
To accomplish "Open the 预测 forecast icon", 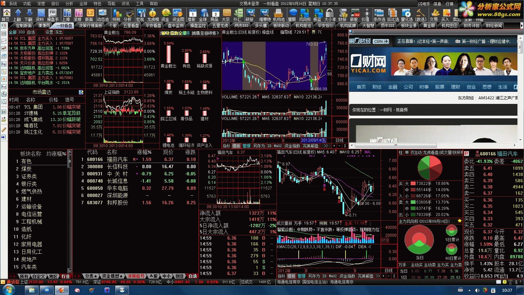I will tap(116, 15).
